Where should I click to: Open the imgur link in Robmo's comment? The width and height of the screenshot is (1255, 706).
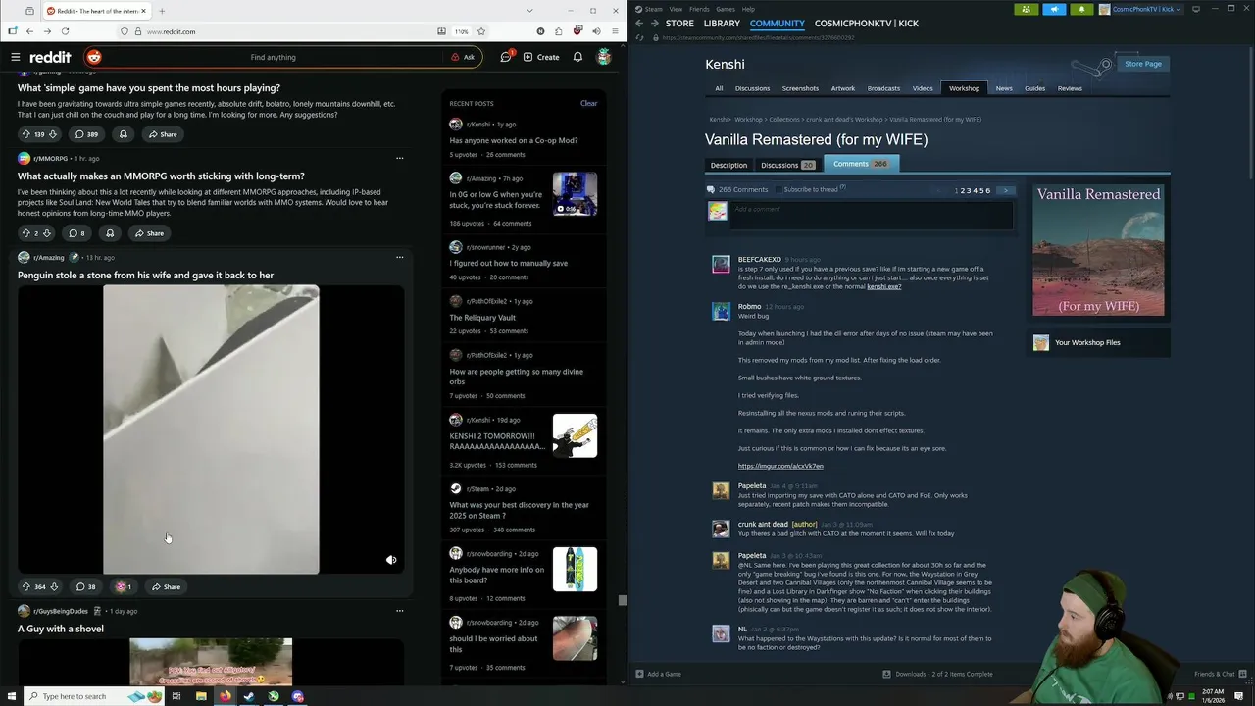coord(780,466)
